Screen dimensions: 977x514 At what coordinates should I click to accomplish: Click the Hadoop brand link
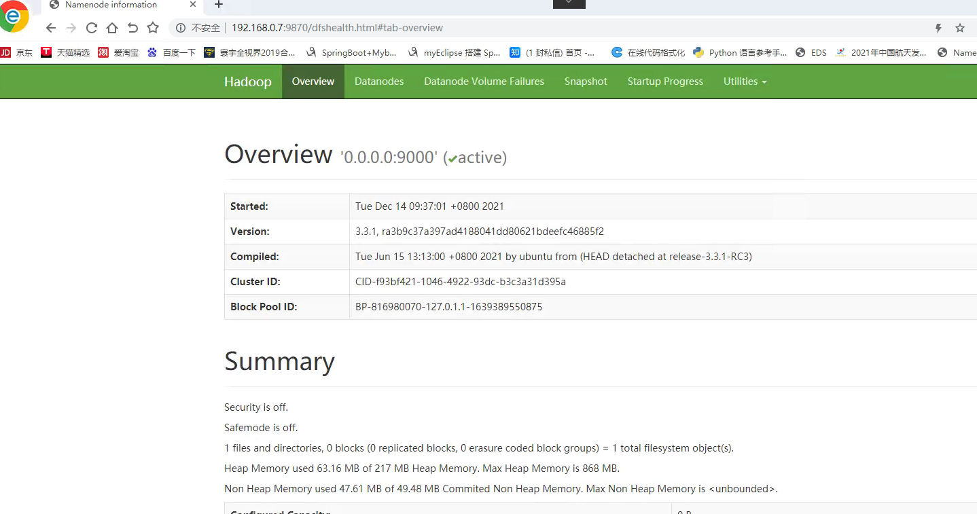(248, 81)
